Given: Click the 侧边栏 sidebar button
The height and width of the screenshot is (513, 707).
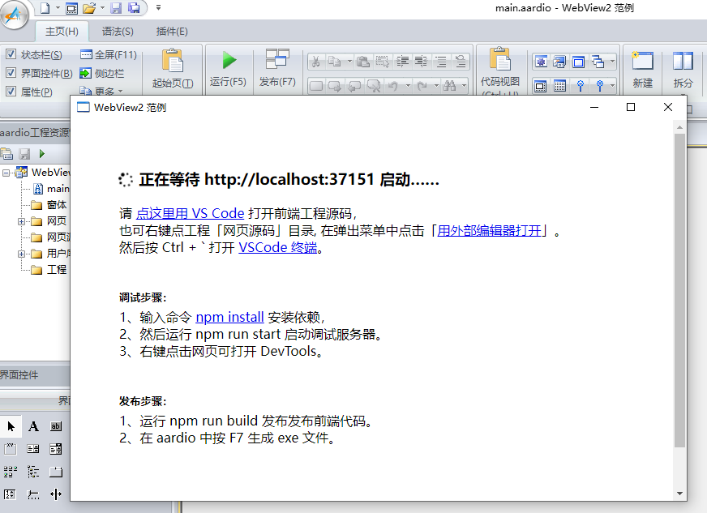Looking at the screenshot, I should [102, 73].
